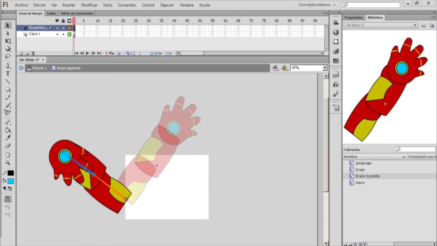Select the Subselection tool
The image size is (437, 246).
(x=8, y=33)
